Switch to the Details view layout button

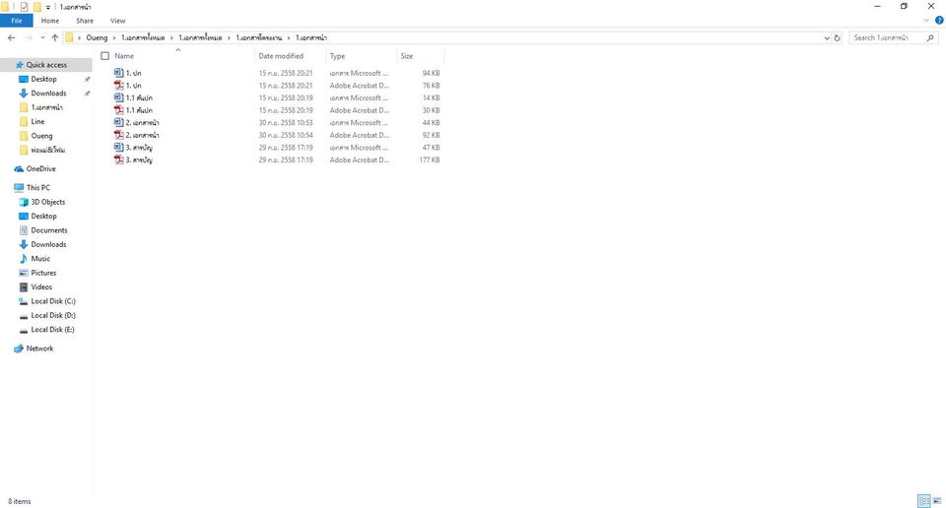[x=923, y=501]
